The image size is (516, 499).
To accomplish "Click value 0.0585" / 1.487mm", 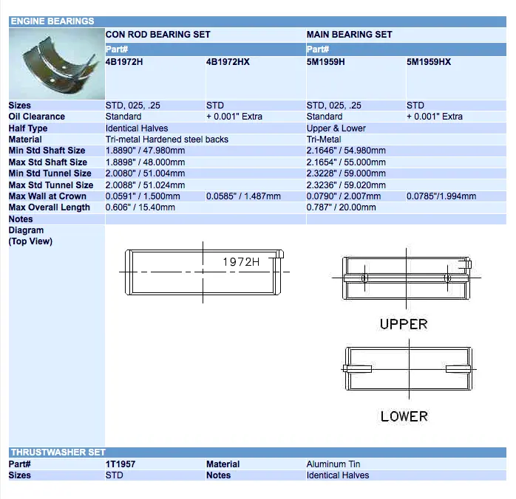I will pyautogui.click(x=243, y=196).
